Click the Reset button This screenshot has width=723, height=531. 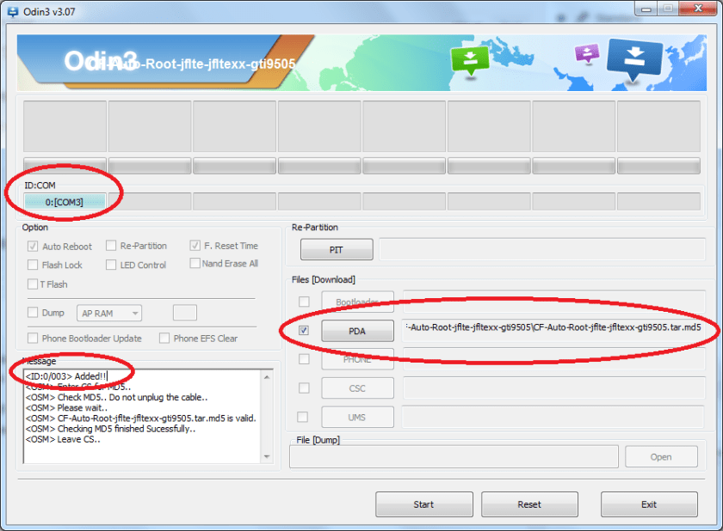(529, 504)
